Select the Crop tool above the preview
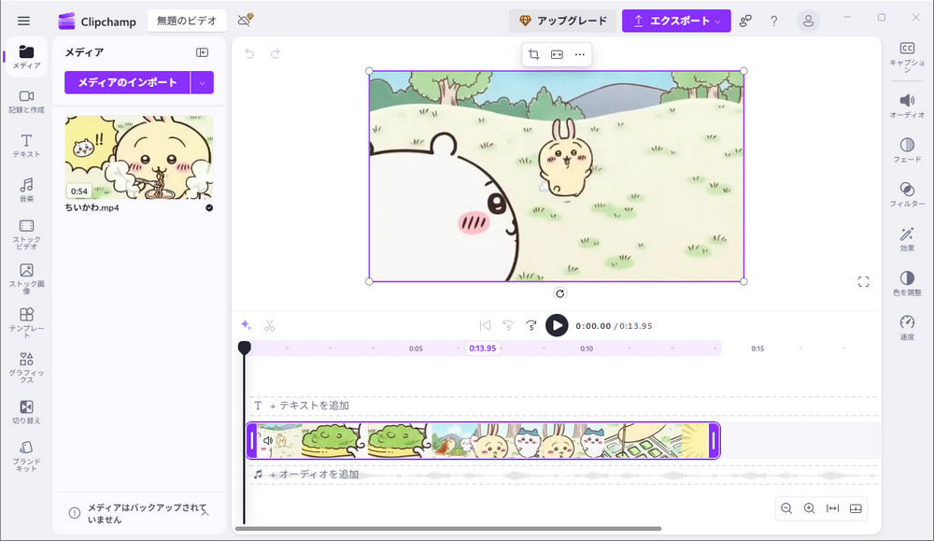934x541 pixels. 533,54
